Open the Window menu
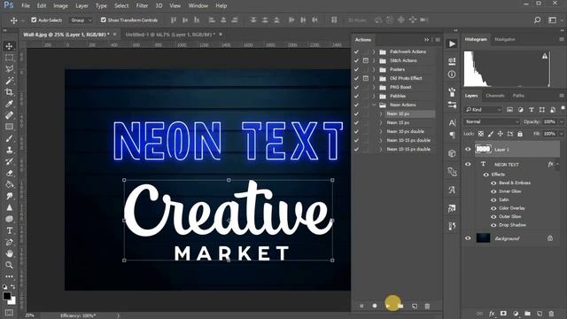Viewport: 567px width, 319px height. [198, 6]
